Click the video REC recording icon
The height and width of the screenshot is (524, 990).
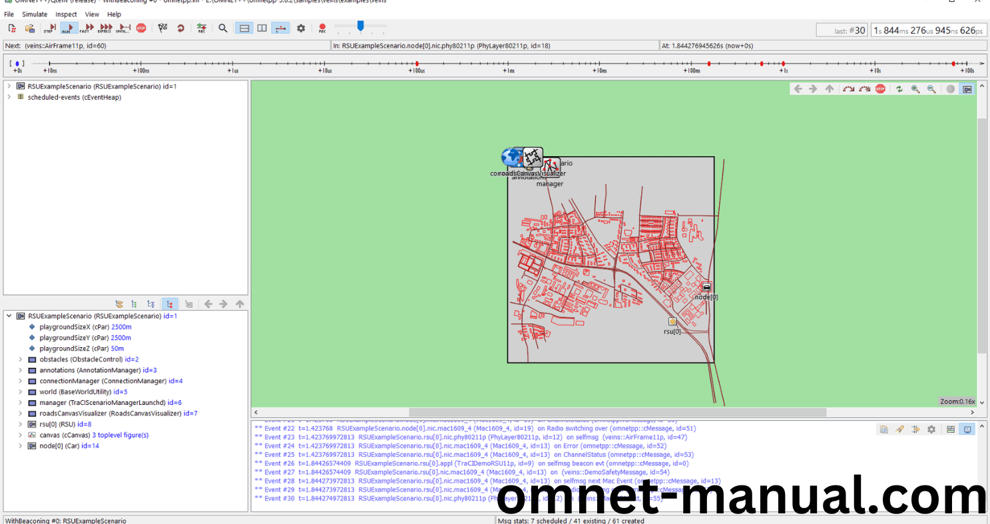click(x=322, y=28)
